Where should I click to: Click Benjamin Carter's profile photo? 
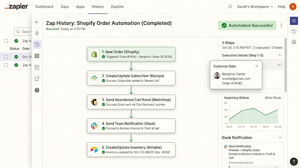click(x=217, y=75)
